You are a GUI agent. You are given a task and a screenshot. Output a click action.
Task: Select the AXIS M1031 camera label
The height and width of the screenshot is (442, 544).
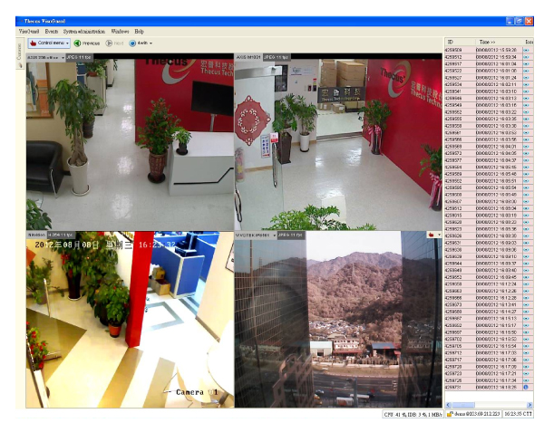(x=248, y=57)
